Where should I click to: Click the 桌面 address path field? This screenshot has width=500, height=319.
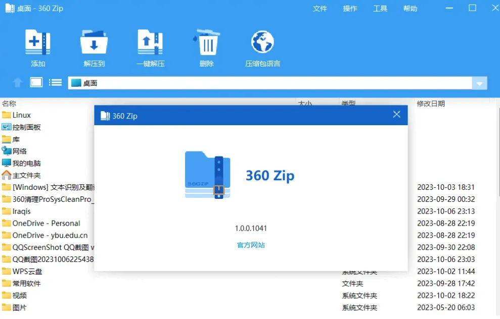point(270,83)
